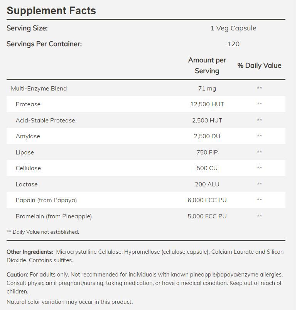Click the 750 FIP amount
The image size is (297, 310).
tap(207, 152)
